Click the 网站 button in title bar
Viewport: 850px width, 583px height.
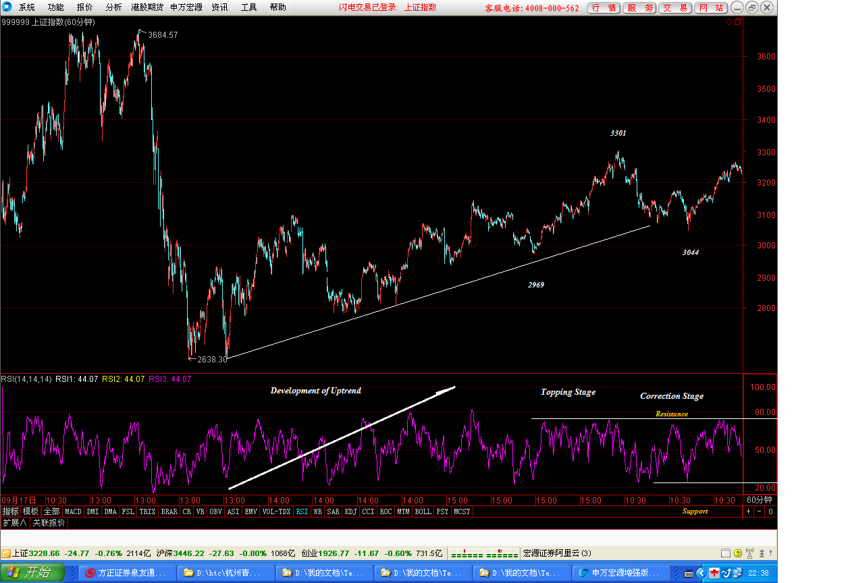712,8
